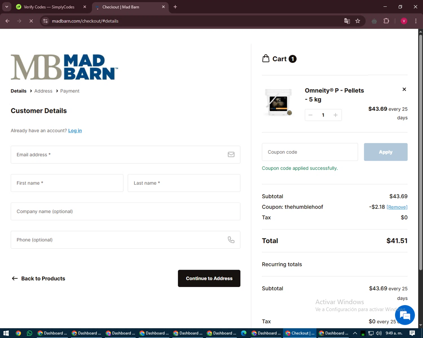Screen dimensions: 423x338
Task: Show hidden system tray icons
Action: pos(355,333)
